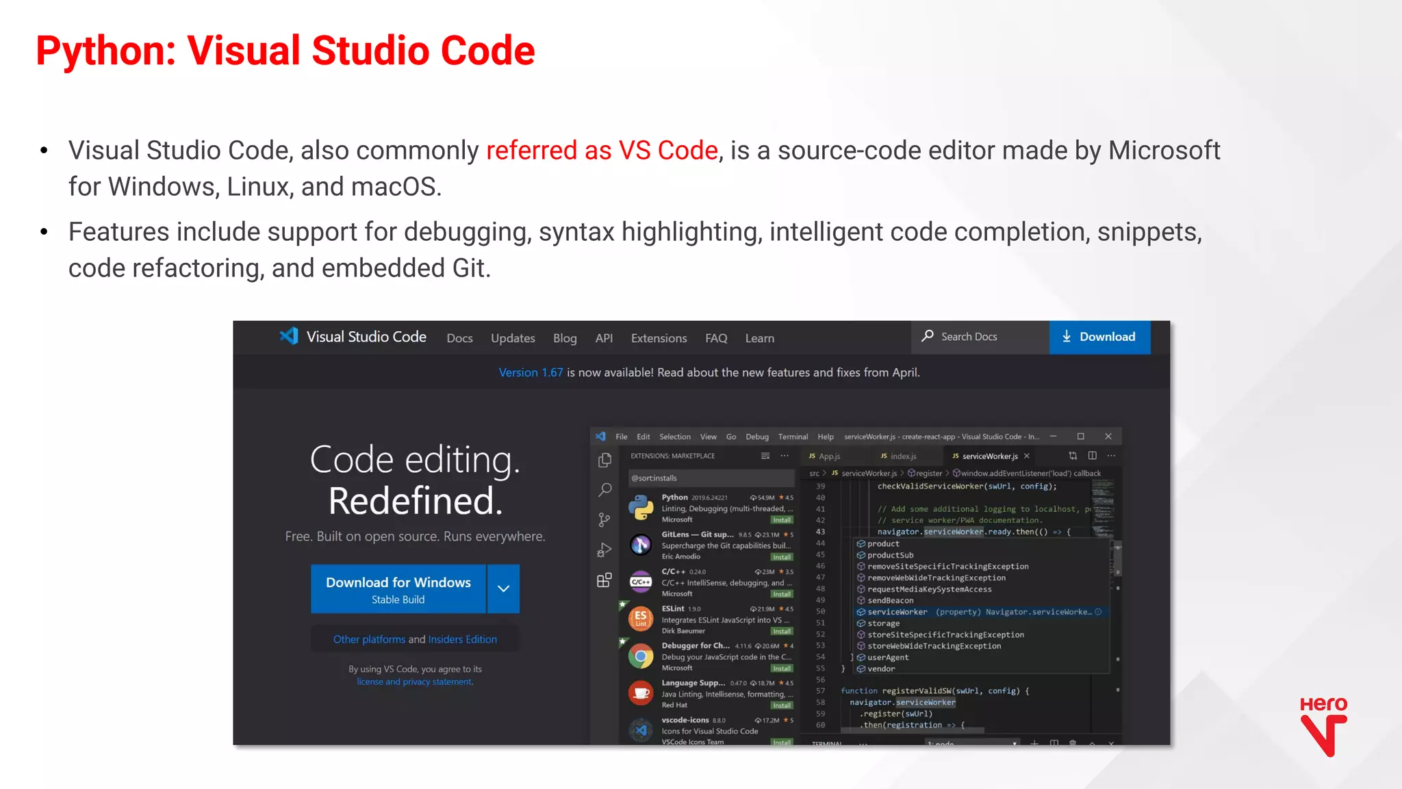
Task: Install the GitLens extension
Action: click(782, 557)
